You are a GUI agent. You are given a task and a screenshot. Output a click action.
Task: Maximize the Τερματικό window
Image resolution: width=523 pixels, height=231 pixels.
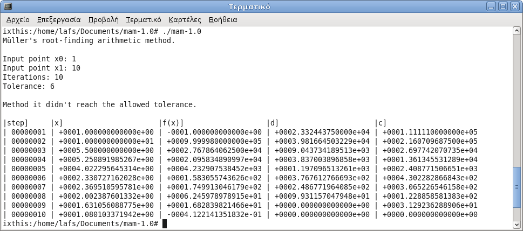point(502,7)
